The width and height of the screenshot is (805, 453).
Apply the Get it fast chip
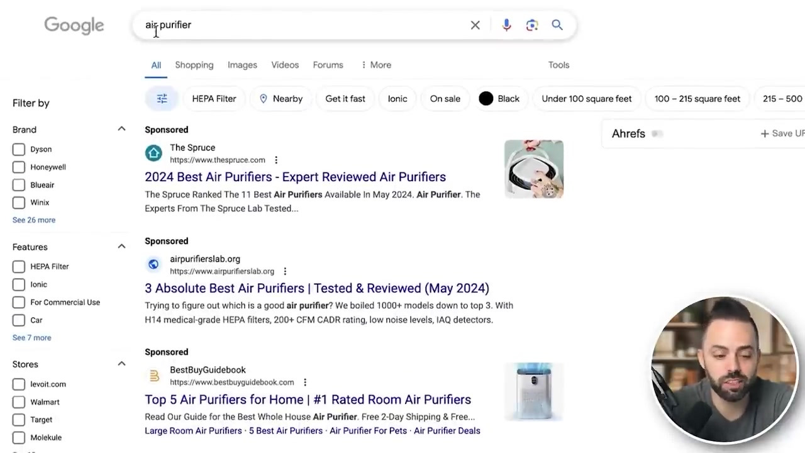coord(345,99)
